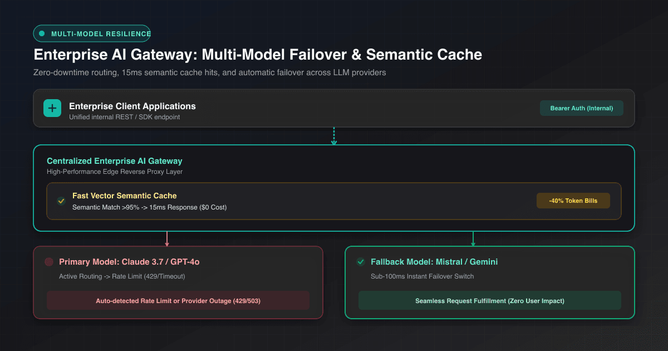This screenshot has width=668, height=351.
Task: Click Unified internal REST / SDK endpoint text
Action: pos(124,117)
